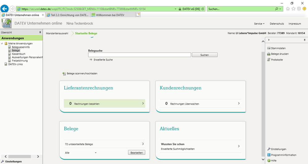
Task: Open Stammdaten in right panel
Action: pyautogui.click(x=278, y=48)
